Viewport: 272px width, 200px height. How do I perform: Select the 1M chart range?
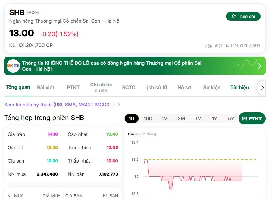click(x=165, y=118)
